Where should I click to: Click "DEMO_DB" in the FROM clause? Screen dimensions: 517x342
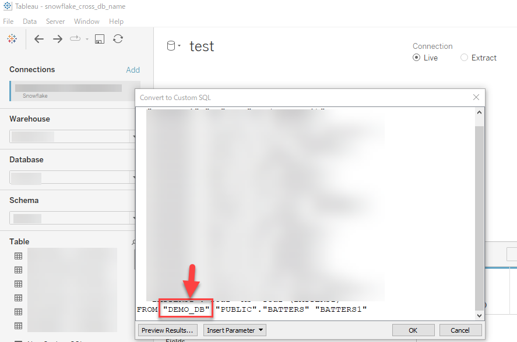pyautogui.click(x=187, y=309)
